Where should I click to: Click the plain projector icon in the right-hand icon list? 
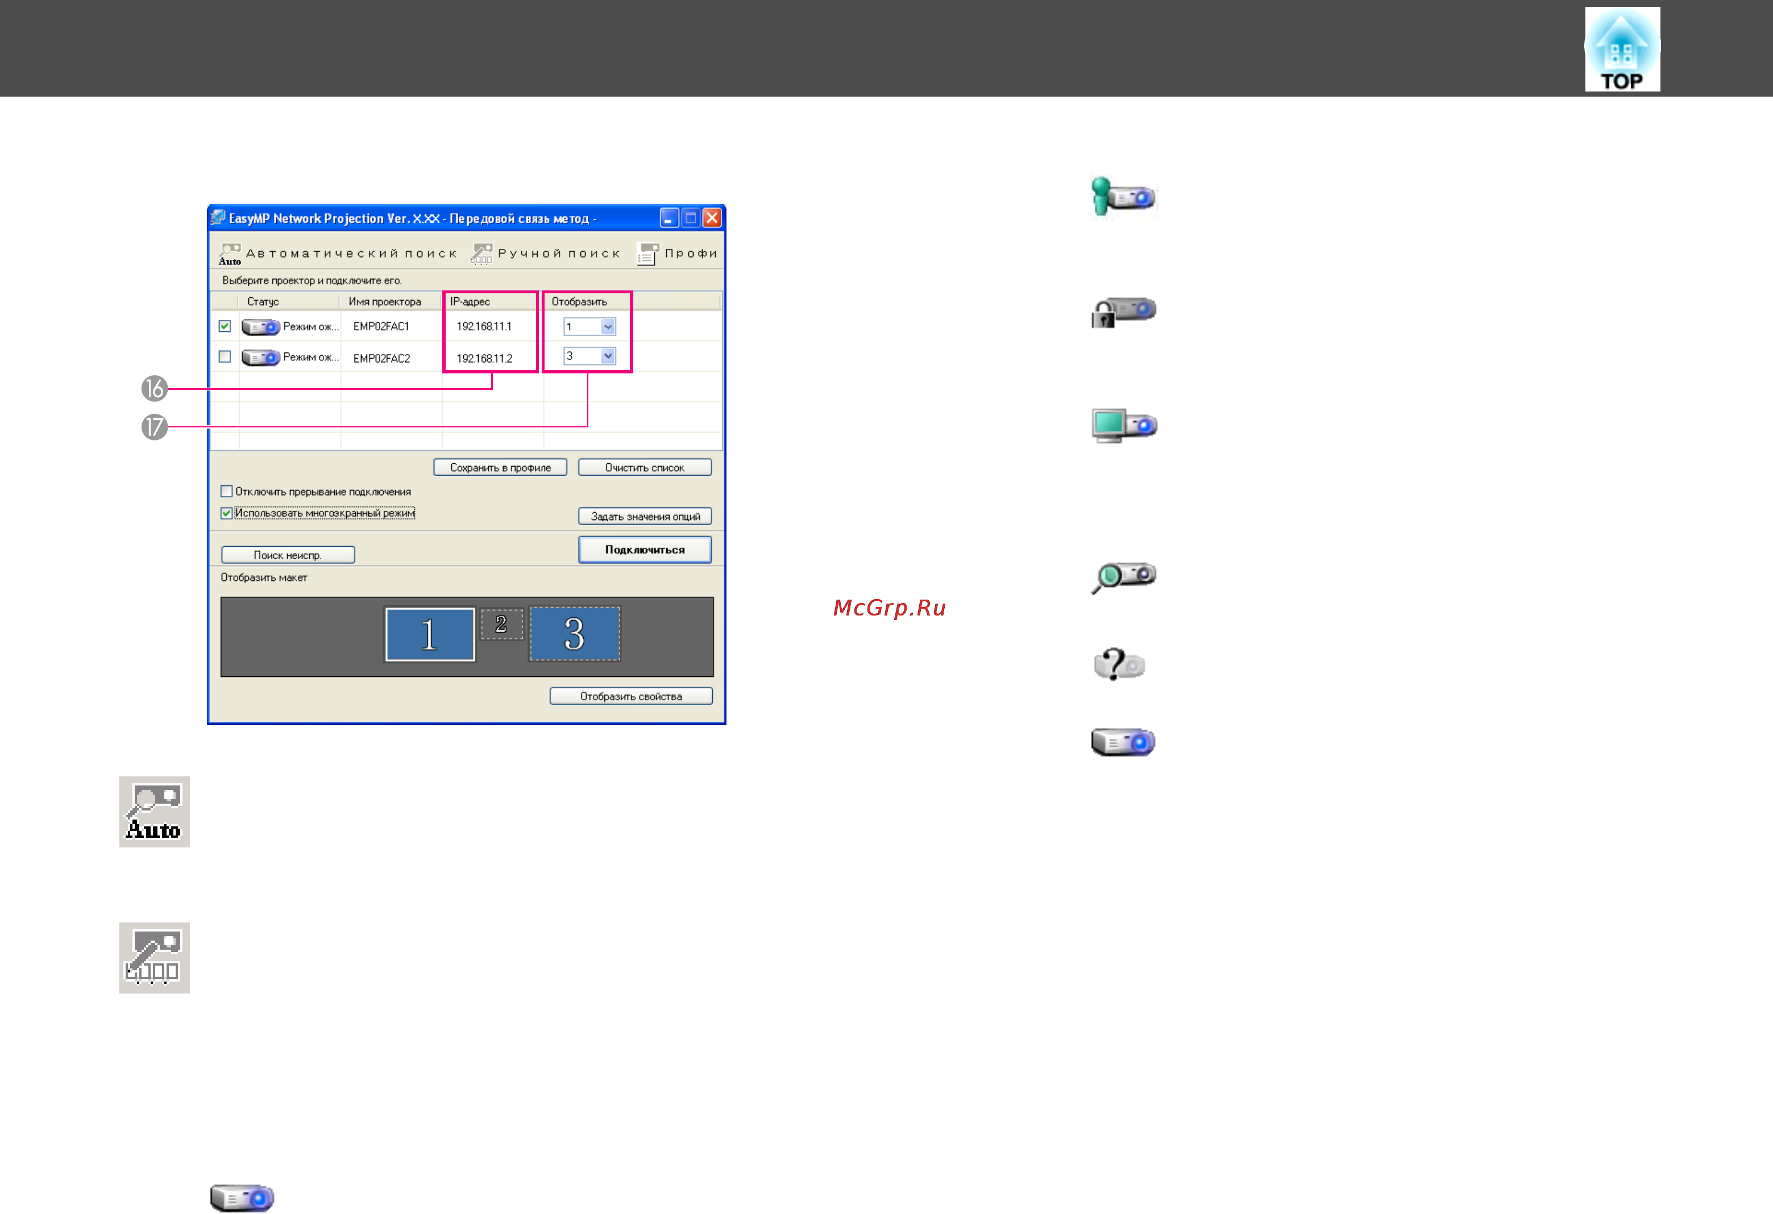pos(1123,742)
